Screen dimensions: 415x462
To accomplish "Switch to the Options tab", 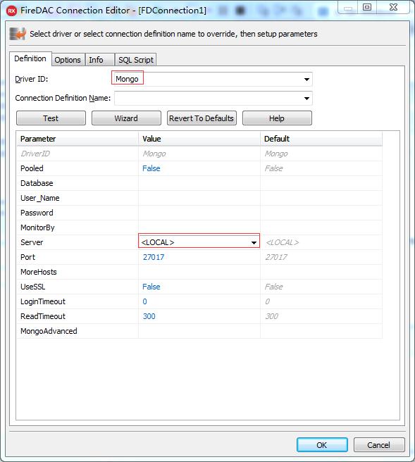I will [68, 60].
